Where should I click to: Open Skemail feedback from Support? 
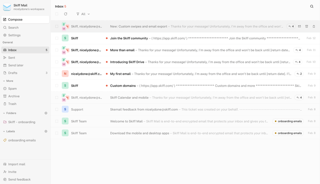185,109
